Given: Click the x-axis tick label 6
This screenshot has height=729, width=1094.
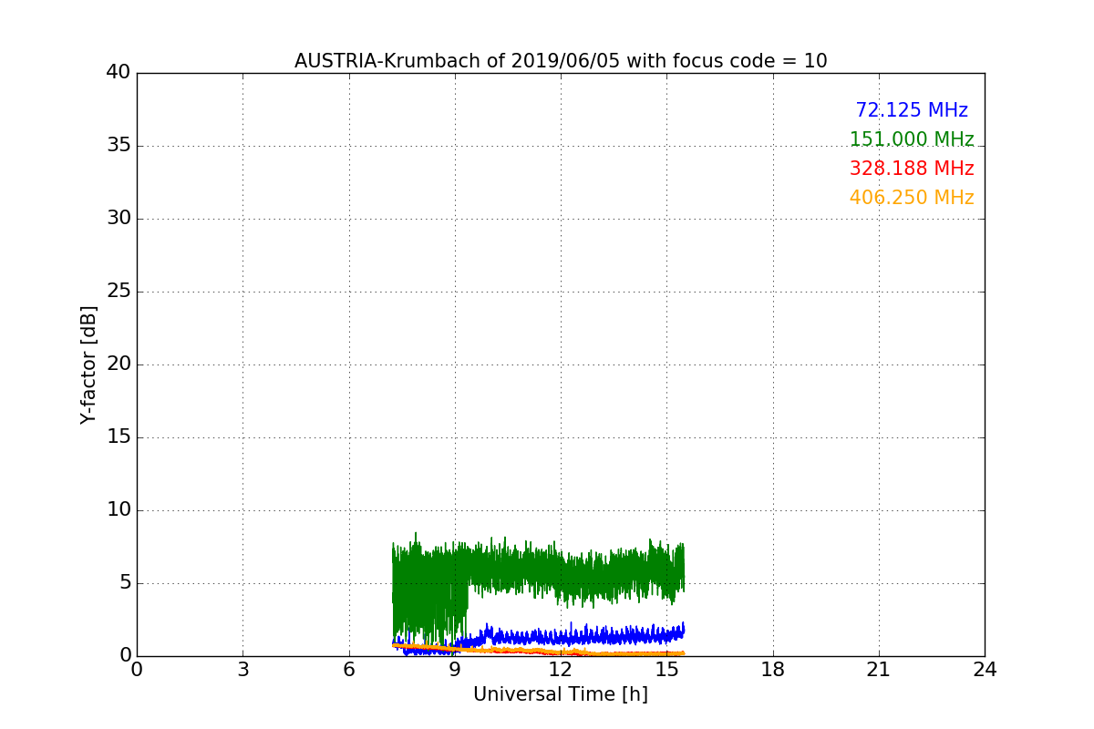Looking at the screenshot, I should tap(349, 670).
